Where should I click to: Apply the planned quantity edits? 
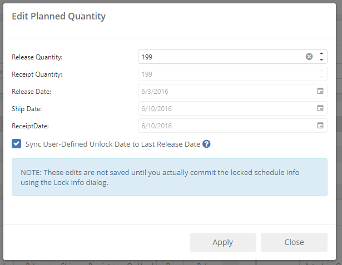222,242
